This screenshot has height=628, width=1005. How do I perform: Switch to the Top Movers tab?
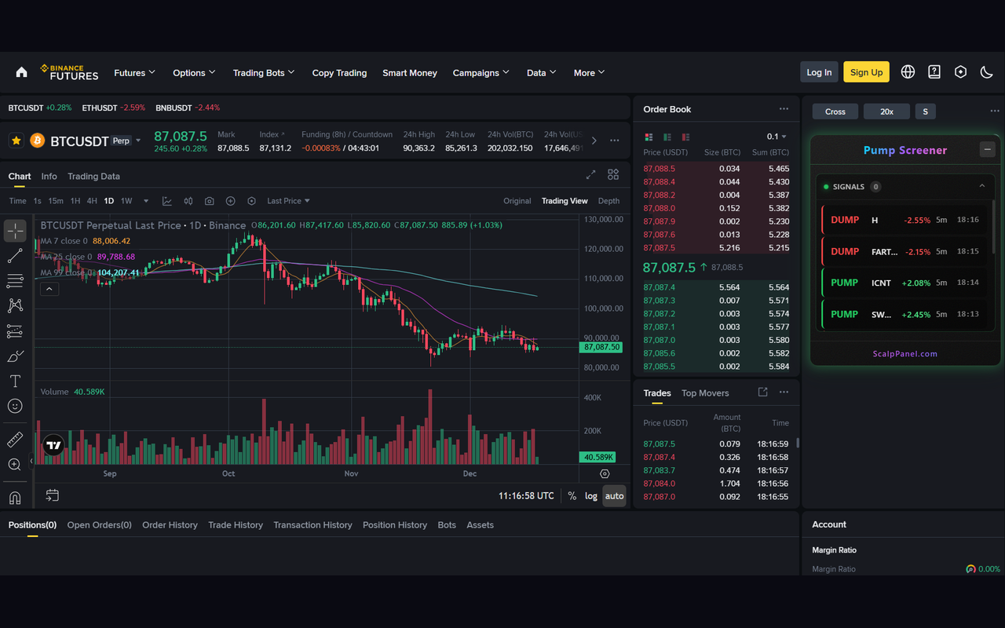click(705, 393)
